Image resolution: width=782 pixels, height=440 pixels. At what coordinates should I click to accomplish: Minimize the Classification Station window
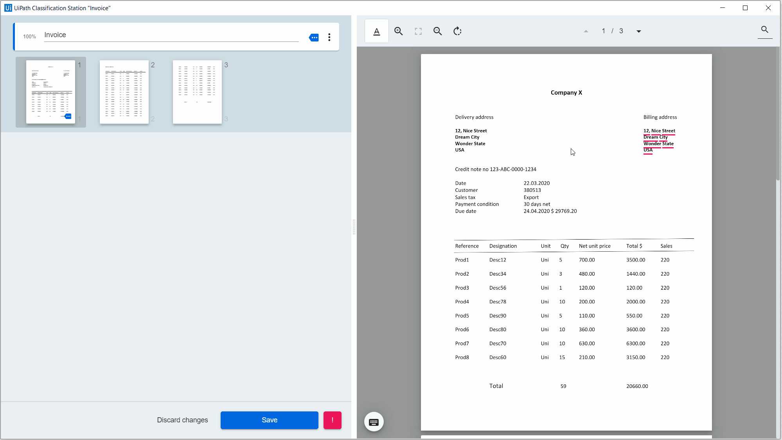723,8
